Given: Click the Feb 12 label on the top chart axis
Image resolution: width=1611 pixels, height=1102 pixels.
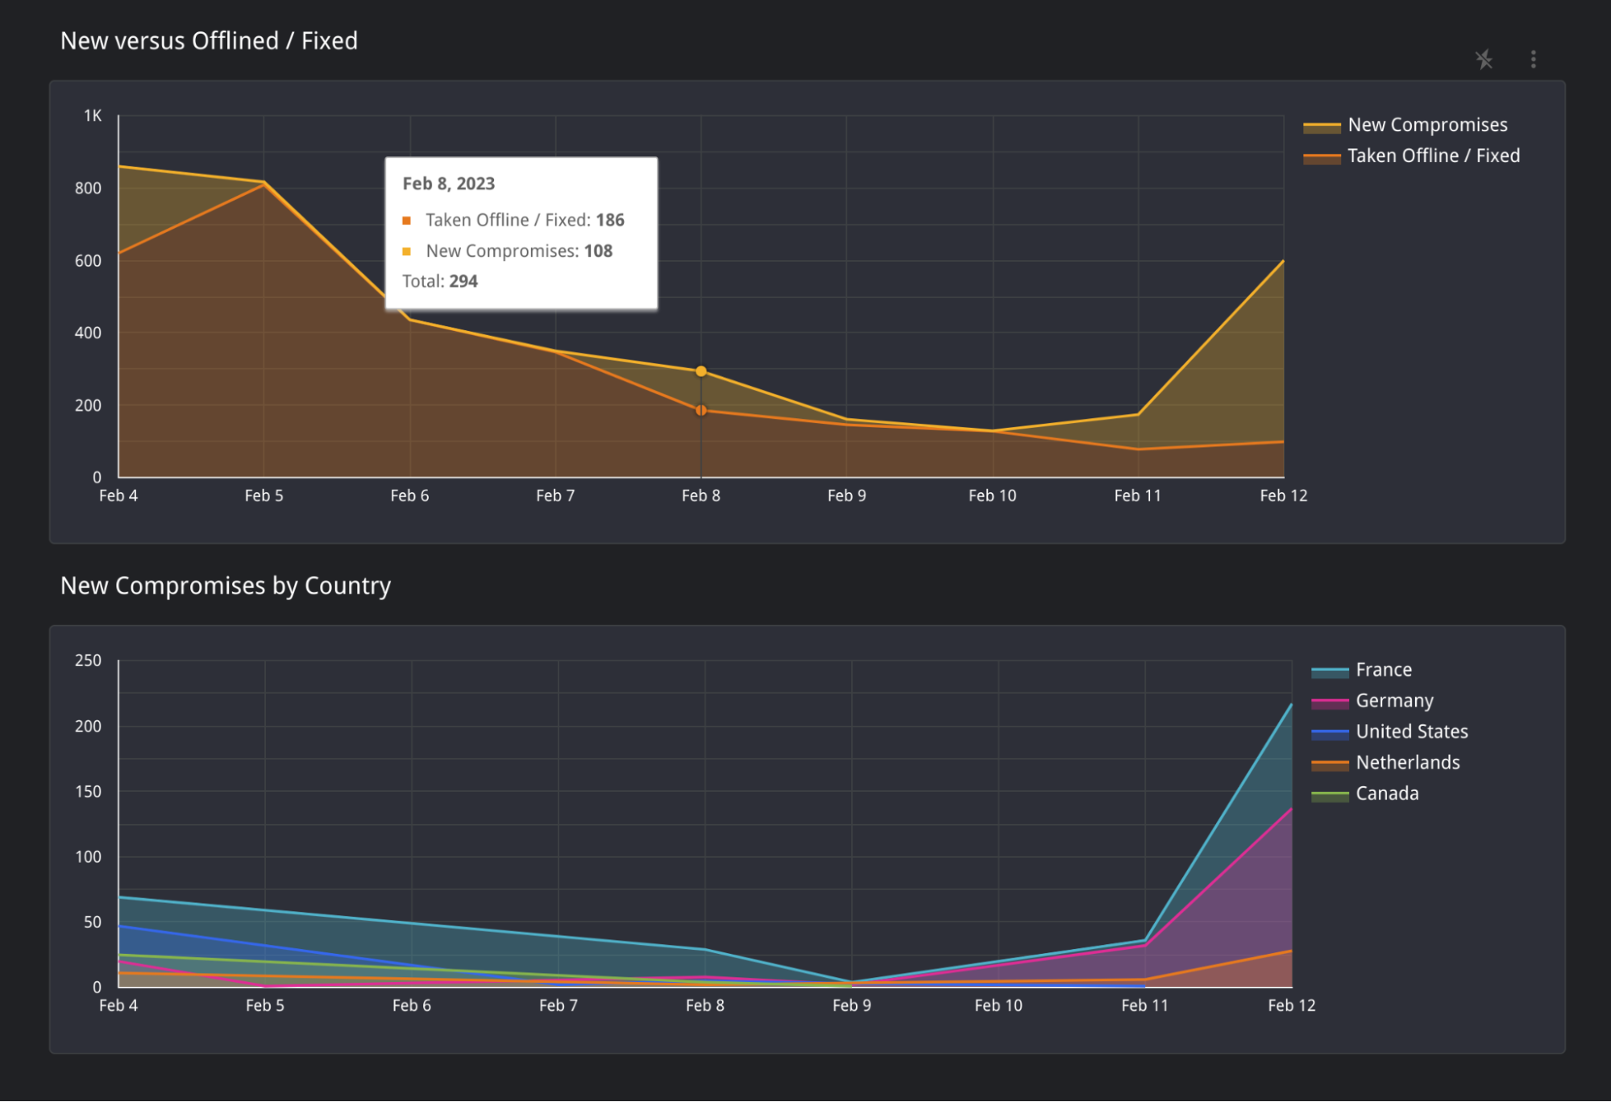Looking at the screenshot, I should 1283,496.
